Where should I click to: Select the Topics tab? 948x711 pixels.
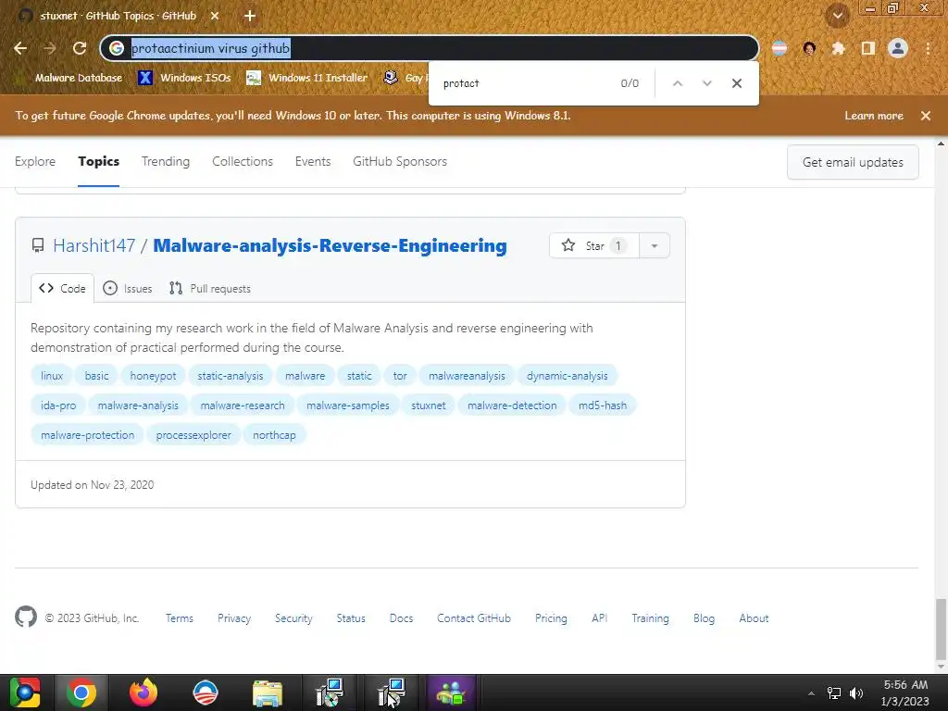(x=98, y=161)
